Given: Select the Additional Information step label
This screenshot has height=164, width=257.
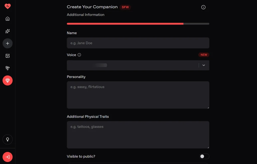Looking at the screenshot, I should [85, 15].
